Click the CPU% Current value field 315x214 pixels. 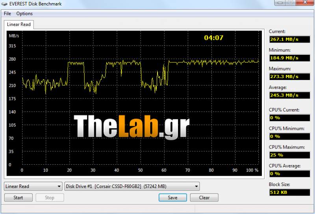coord(289,118)
